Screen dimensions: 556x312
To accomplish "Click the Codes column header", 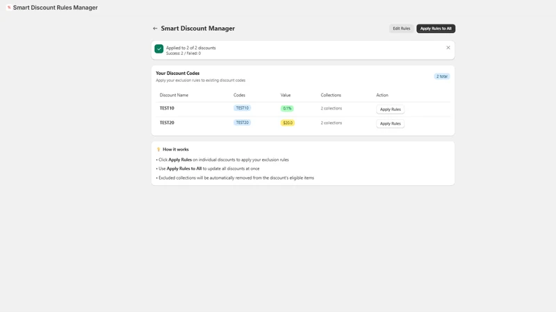I will click(239, 95).
